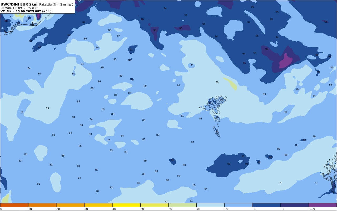Click the legend tick label '10'
Image resolution: width=337 pixels, height=211 pixels.
[30, 209]
